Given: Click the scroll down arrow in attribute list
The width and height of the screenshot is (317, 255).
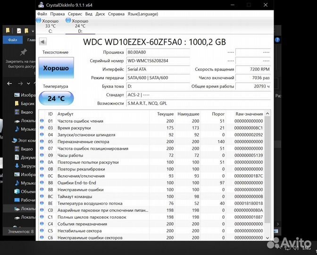Looking at the screenshot, I should (x=268, y=238).
